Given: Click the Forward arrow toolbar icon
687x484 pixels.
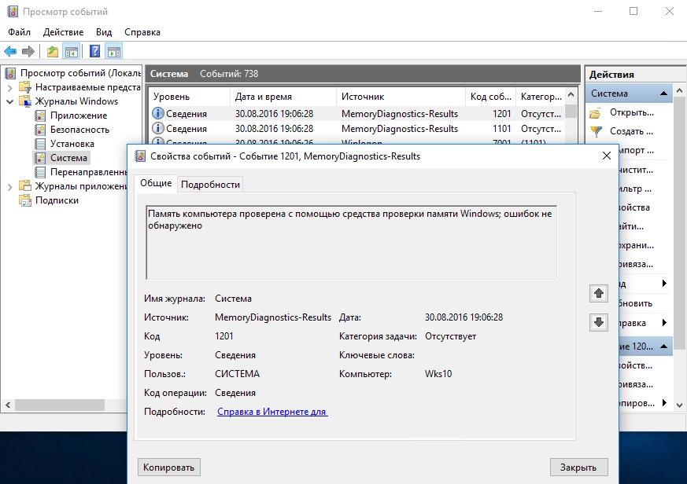Looking at the screenshot, I should pos(28,52).
